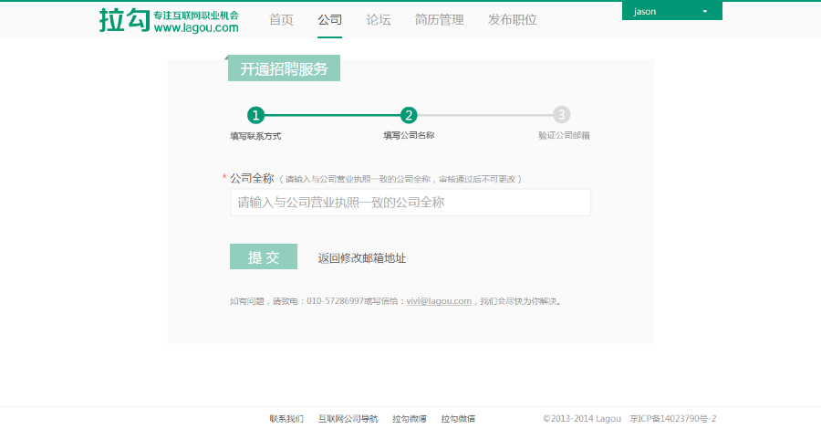
Task: Click the 京ICP备14023790号-2 text
Action: pyautogui.click(x=673, y=419)
